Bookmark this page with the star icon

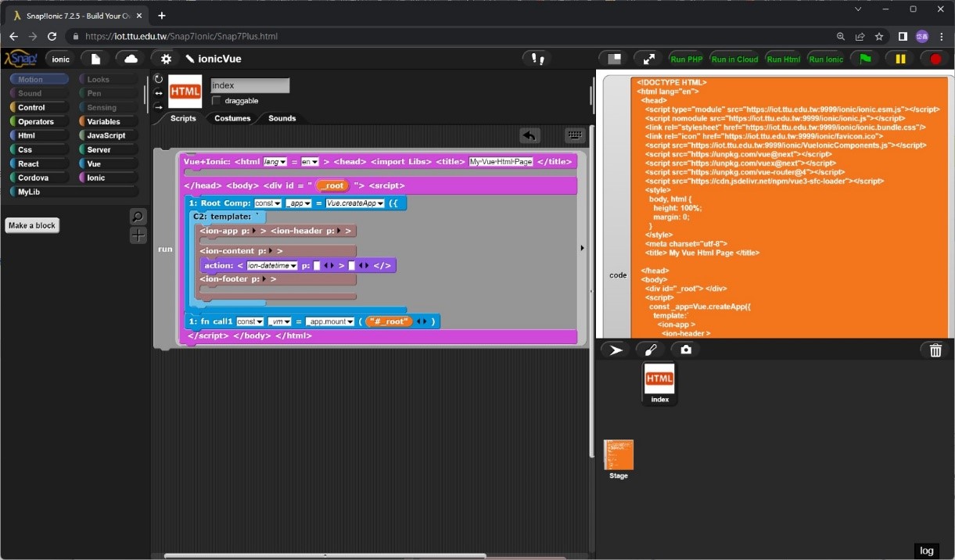879,36
